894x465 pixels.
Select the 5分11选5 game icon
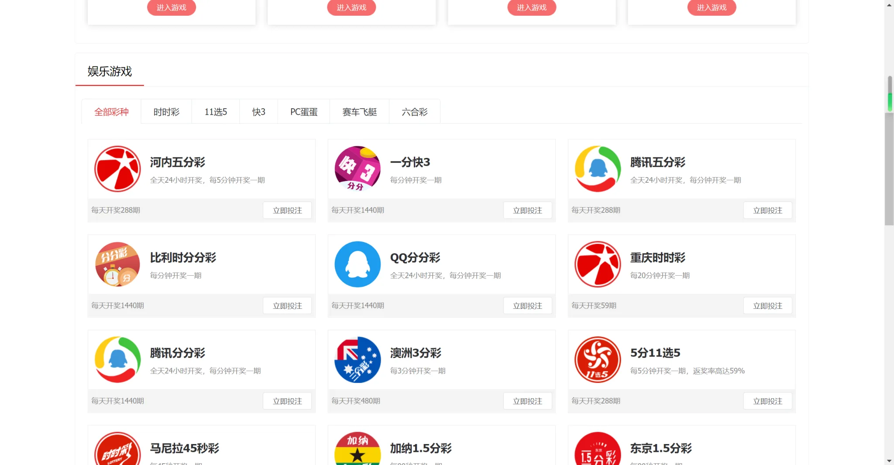coord(598,359)
